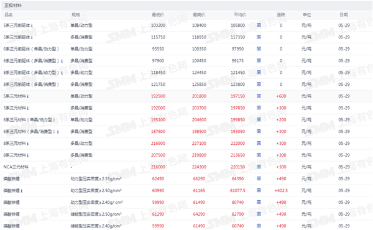The height and width of the screenshot is (230, 373).
Task: Open product NCA三元材料
Action: tap(16, 167)
